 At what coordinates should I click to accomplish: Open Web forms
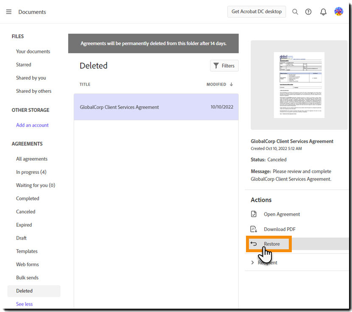click(28, 265)
